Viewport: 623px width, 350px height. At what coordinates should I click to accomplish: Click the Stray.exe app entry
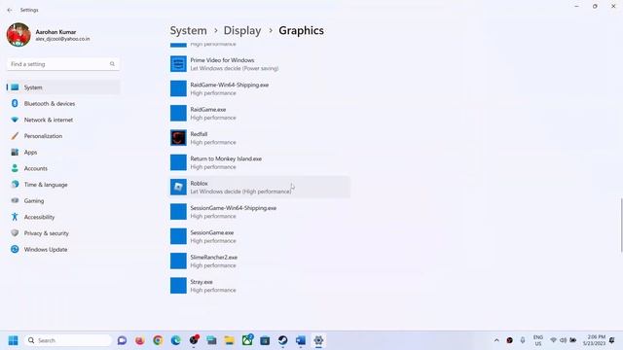point(260,285)
